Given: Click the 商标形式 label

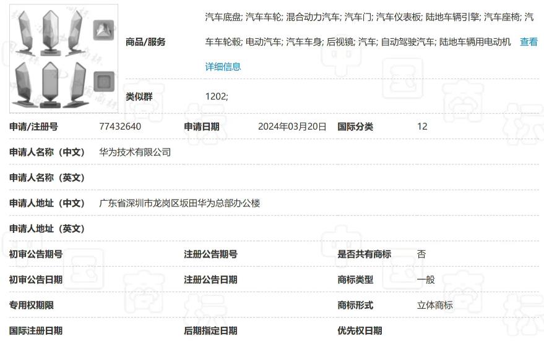Looking at the screenshot, I should click(x=355, y=305).
